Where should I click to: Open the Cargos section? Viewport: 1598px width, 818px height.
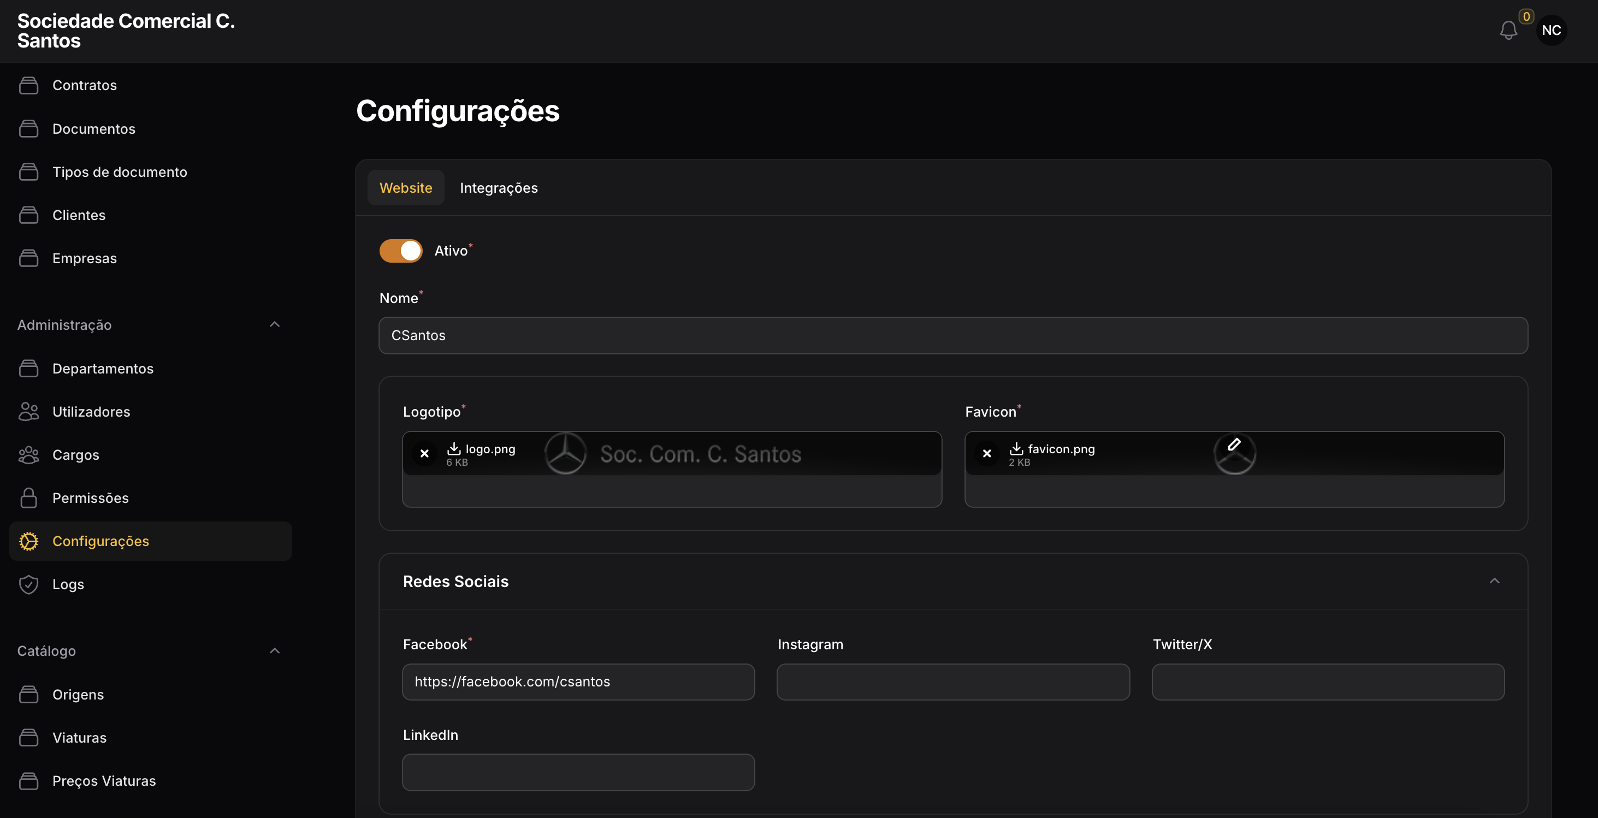[x=75, y=454]
